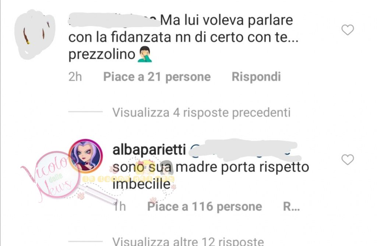Screen dimensions: 377x246
Task: Click the blurred username of the first commenter
Action: [114, 20]
